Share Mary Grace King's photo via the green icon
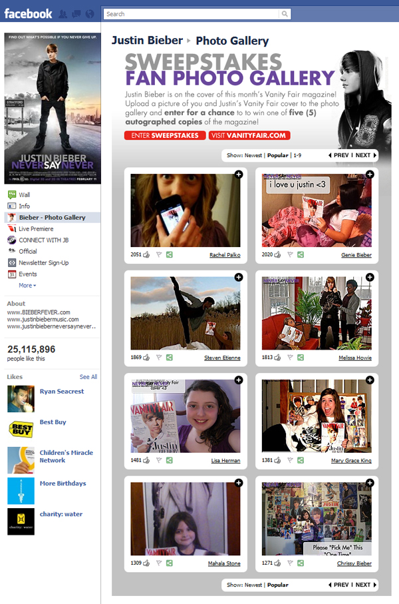399x604 pixels. coord(301,460)
